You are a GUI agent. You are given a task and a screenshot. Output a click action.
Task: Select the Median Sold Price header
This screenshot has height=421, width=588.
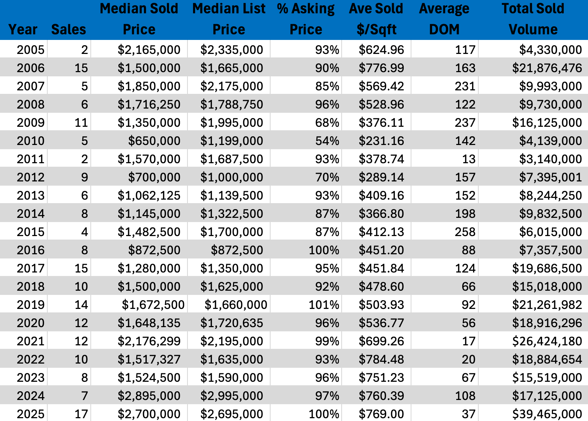point(139,19)
